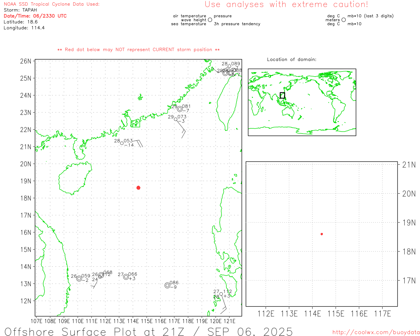Click the buoy station circle reporting 053 pressure
The image size is (420, 336).
[122, 143]
